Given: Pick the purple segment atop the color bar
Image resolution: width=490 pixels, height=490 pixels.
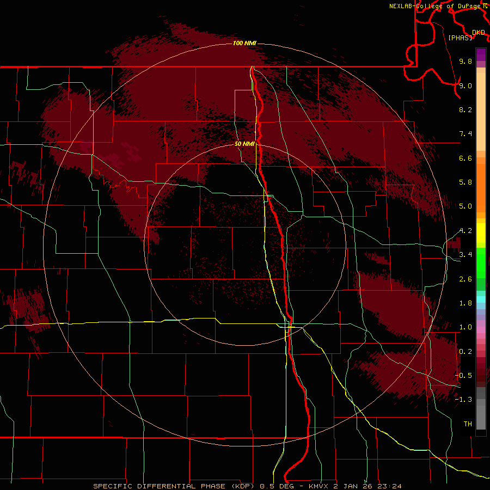Looking at the screenshot, I should 481,54.
